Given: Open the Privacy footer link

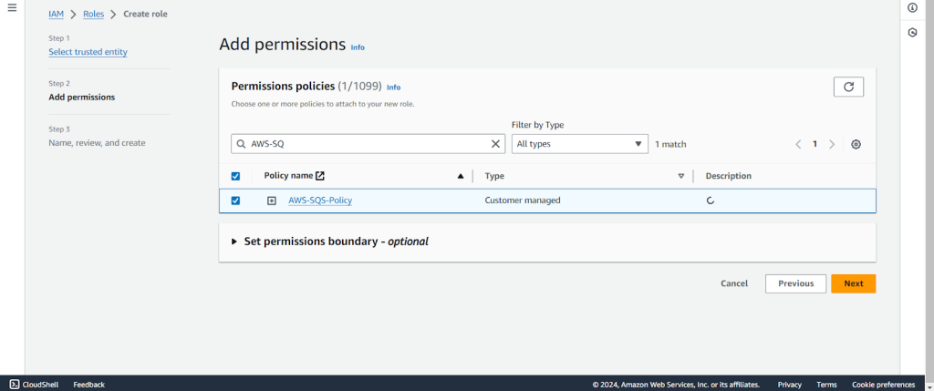Looking at the screenshot, I should click(x=789, y=385).
